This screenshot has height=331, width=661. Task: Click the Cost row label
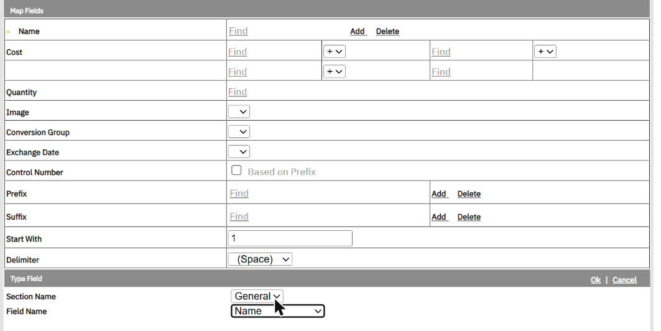point(14,52)
